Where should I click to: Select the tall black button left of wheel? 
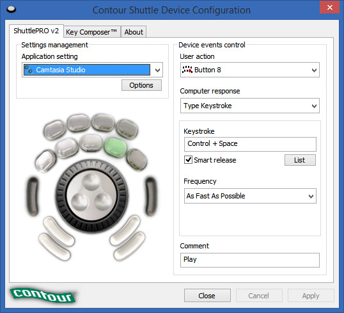tap(33, 196)
